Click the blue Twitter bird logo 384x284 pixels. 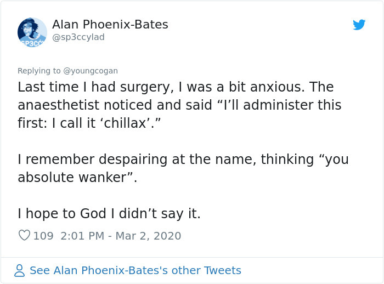coord(359,25)
